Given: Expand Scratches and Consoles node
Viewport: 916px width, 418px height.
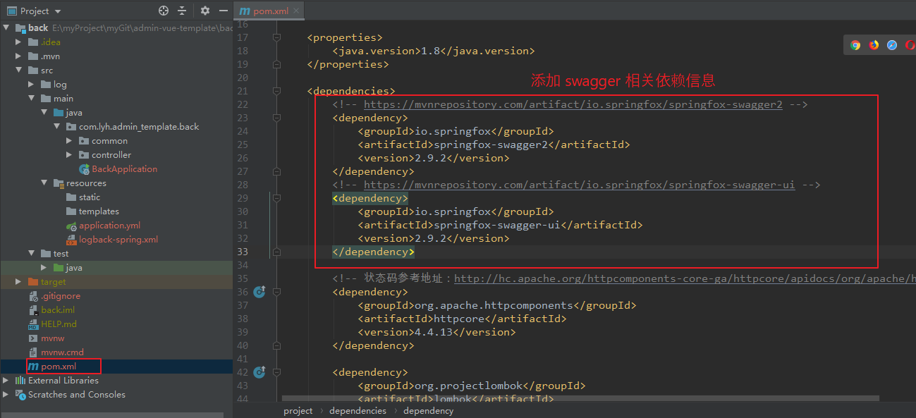Looking at the screenshot, I should point(7,395).
